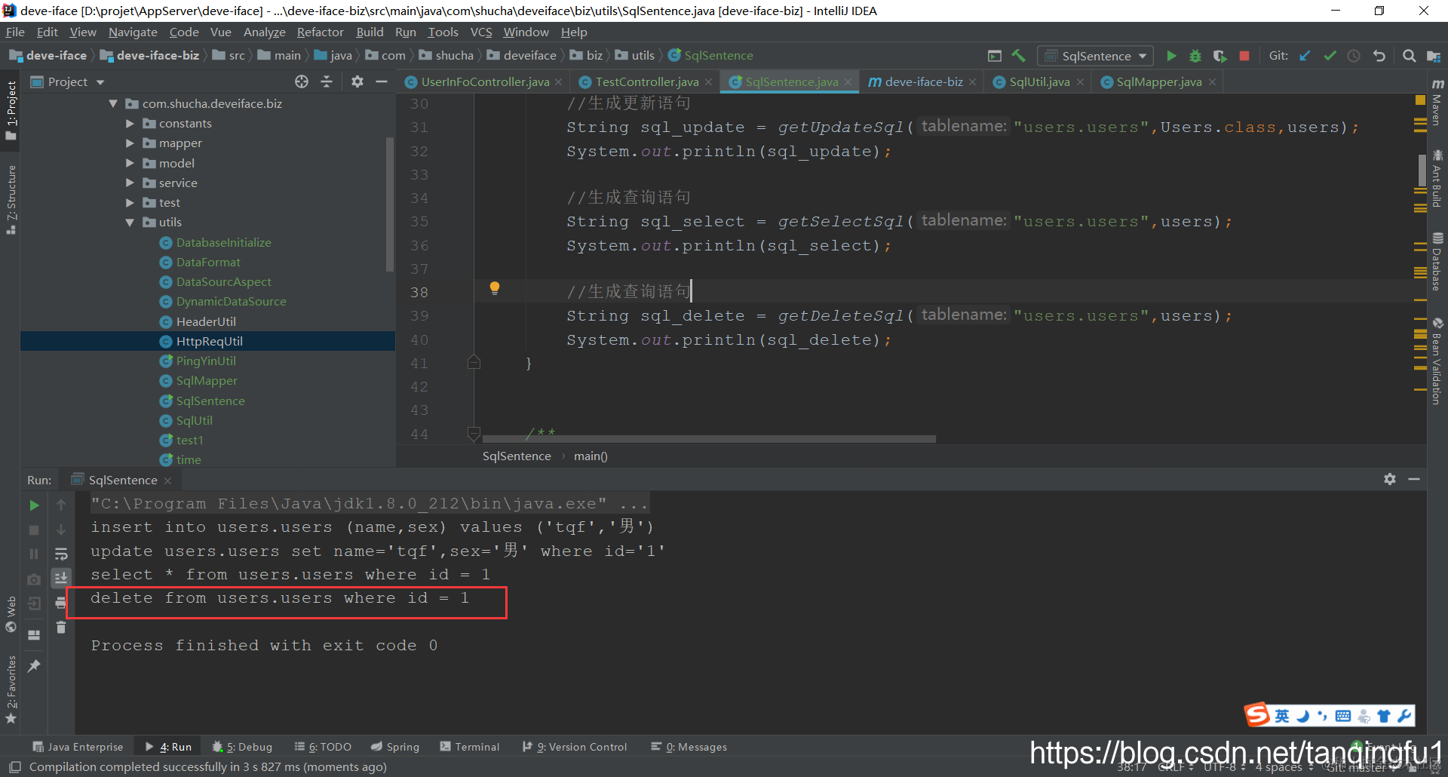Select HttpReqUtil in the project tree
The image size is (1448, 777).
[208, 341]
